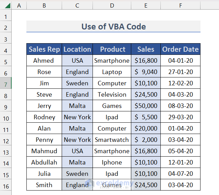Click the 'Use of VBA Code' title cell
The height and width of the screenshot is (195, 219).
point(113,26)
